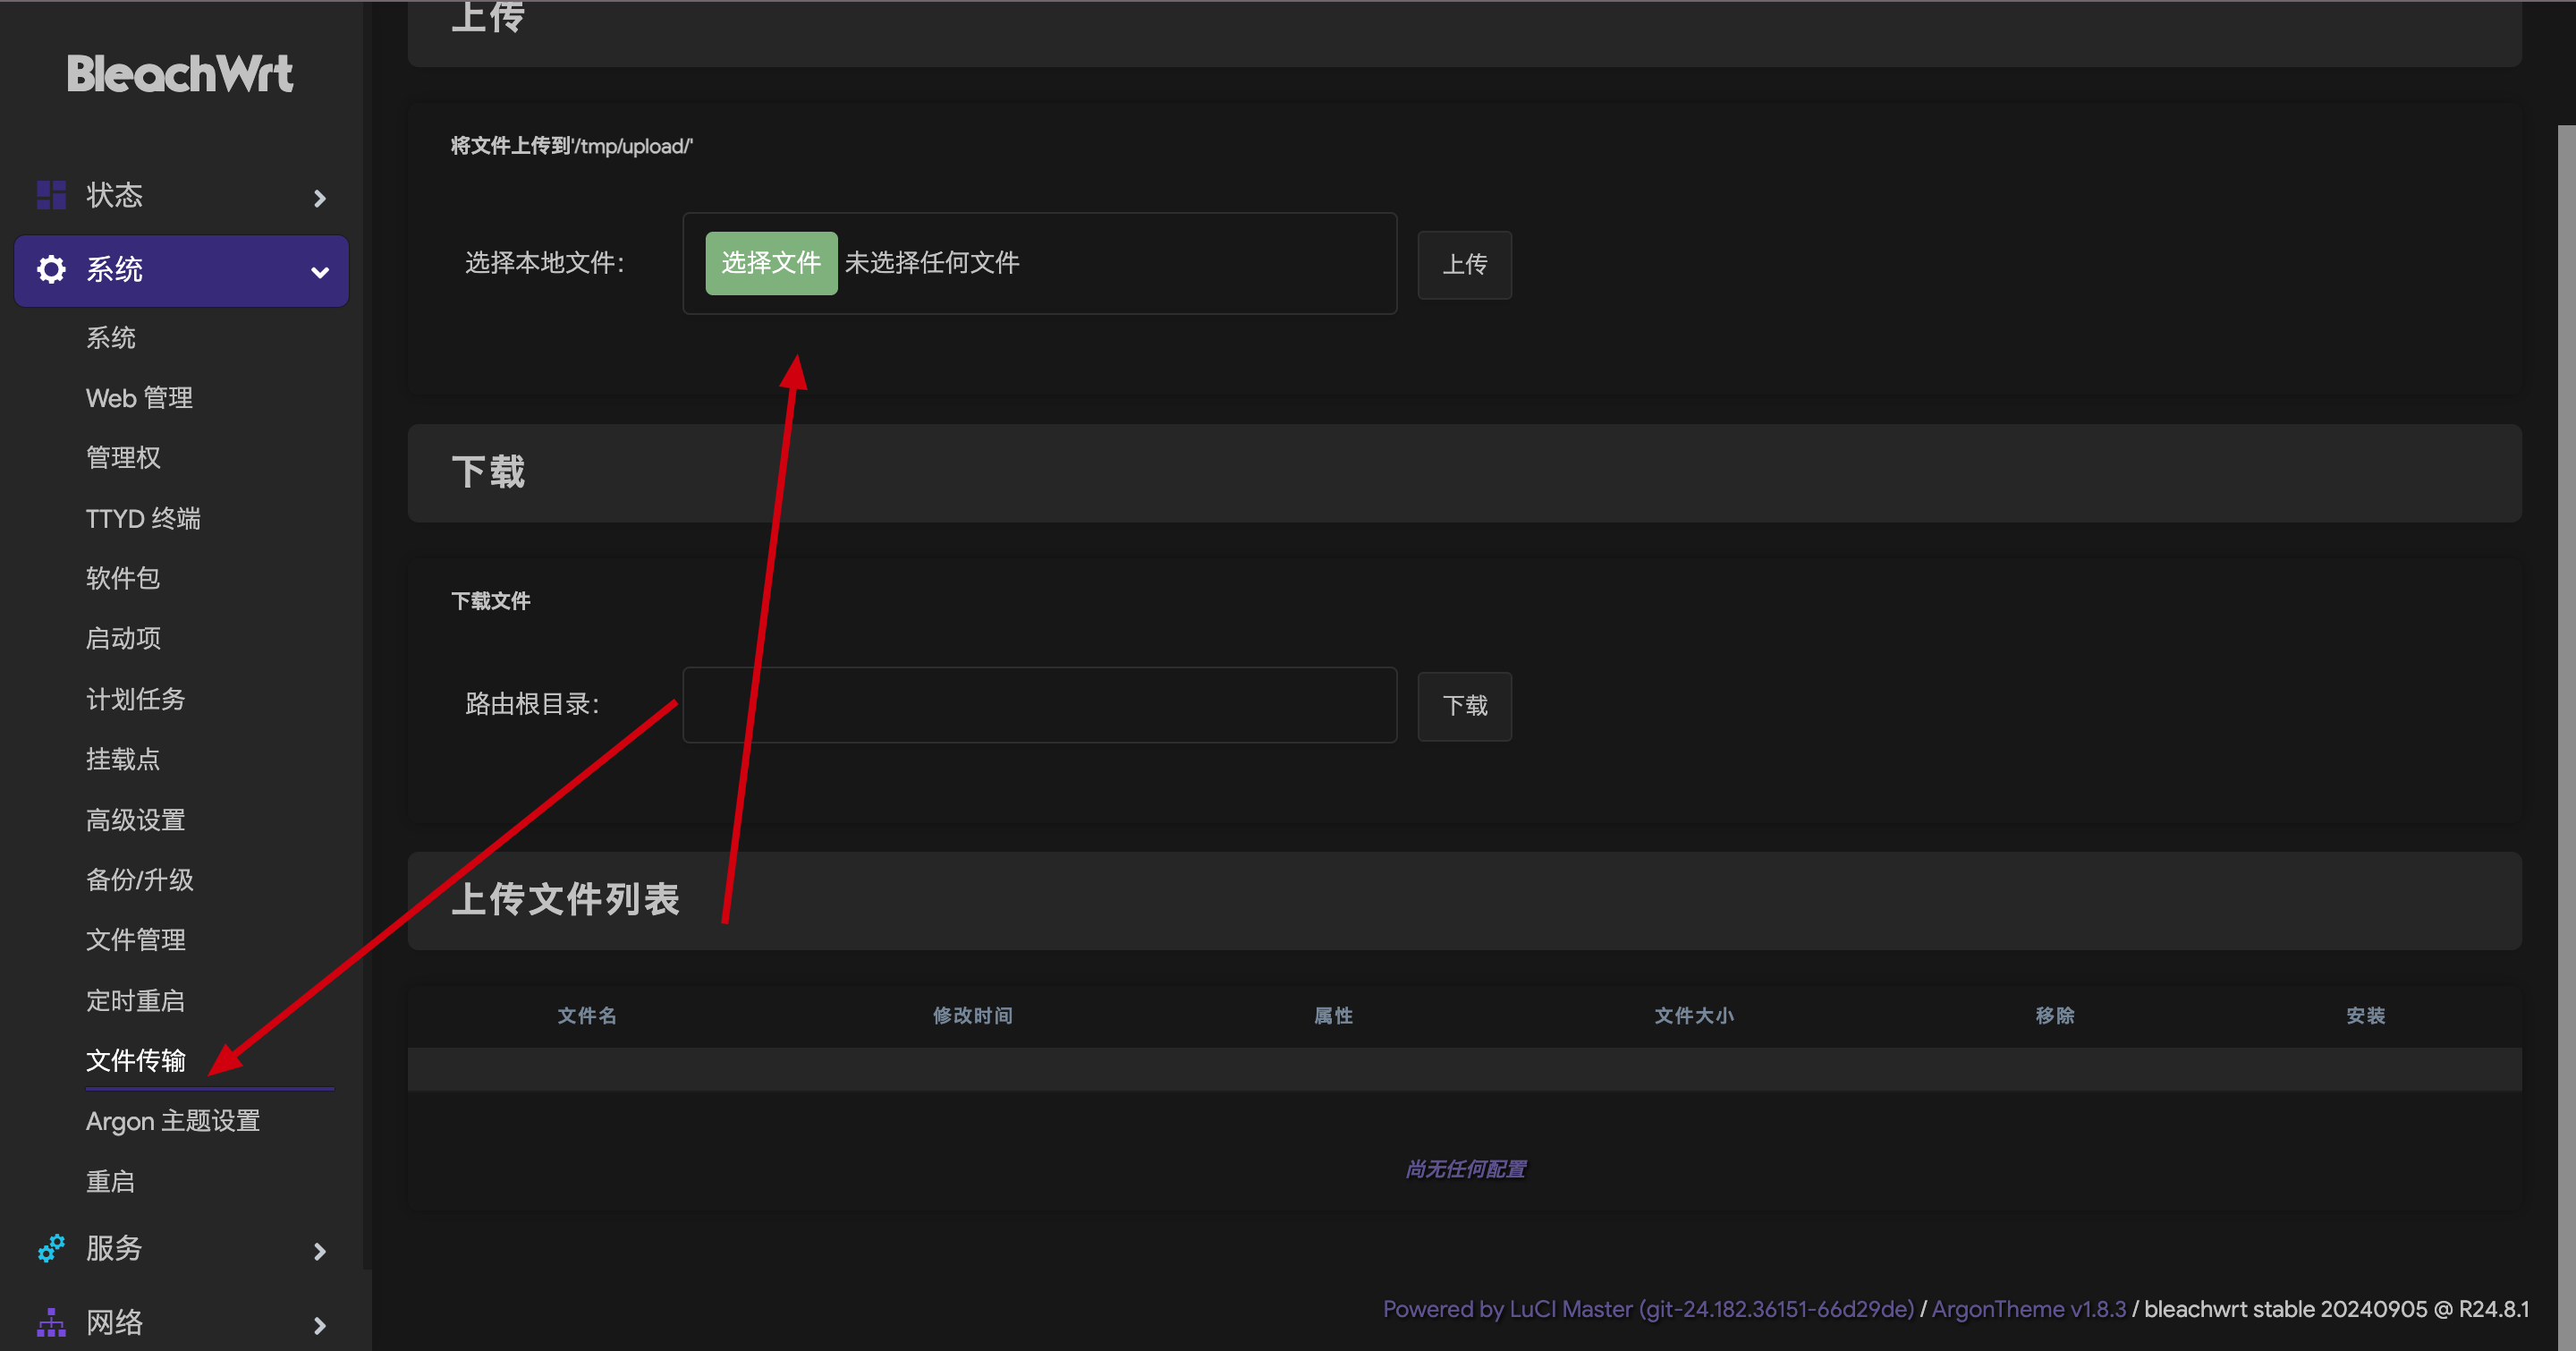
Task: Click the System gear icon
Action: pyautogui.click(x=51, y=270)
